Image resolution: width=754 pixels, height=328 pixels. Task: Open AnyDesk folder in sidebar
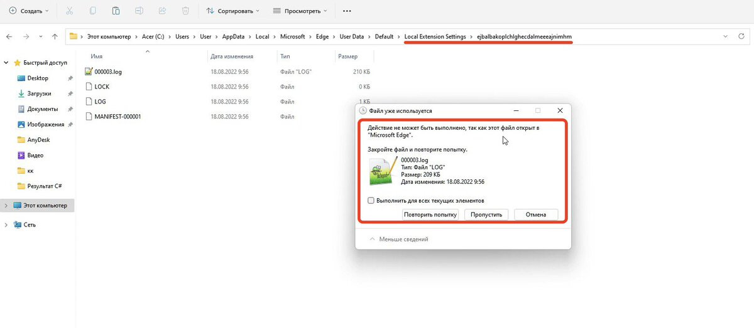(x=38, y=140)
